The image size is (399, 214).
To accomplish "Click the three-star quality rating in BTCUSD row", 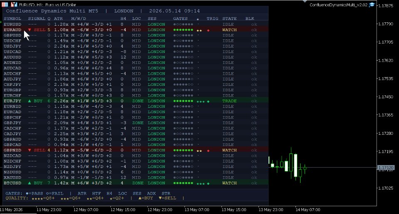I will click(x=200, y=184).
